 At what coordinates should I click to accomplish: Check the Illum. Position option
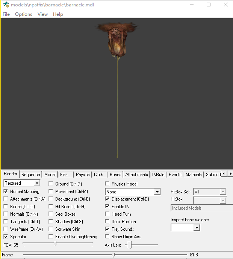107,222
